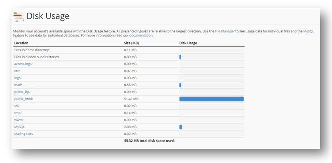Select '55.32 MB total disk space used.' text
The width and height of the screenshot is (332, 163).
point(149,141)
